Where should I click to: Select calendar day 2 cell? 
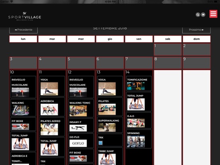point(196,49)
